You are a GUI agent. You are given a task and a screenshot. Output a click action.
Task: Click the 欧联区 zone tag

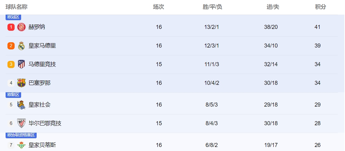point(13,95)
